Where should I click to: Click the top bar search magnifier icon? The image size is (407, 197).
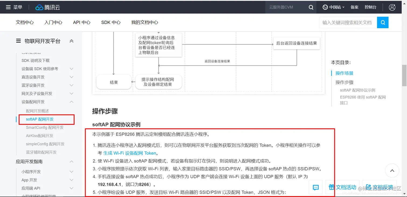(x=311, y=7)
